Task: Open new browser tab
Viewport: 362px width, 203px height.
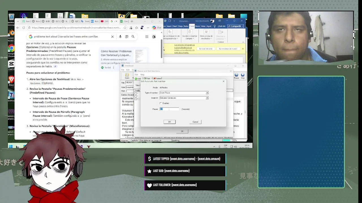Action: click(132, 21)
